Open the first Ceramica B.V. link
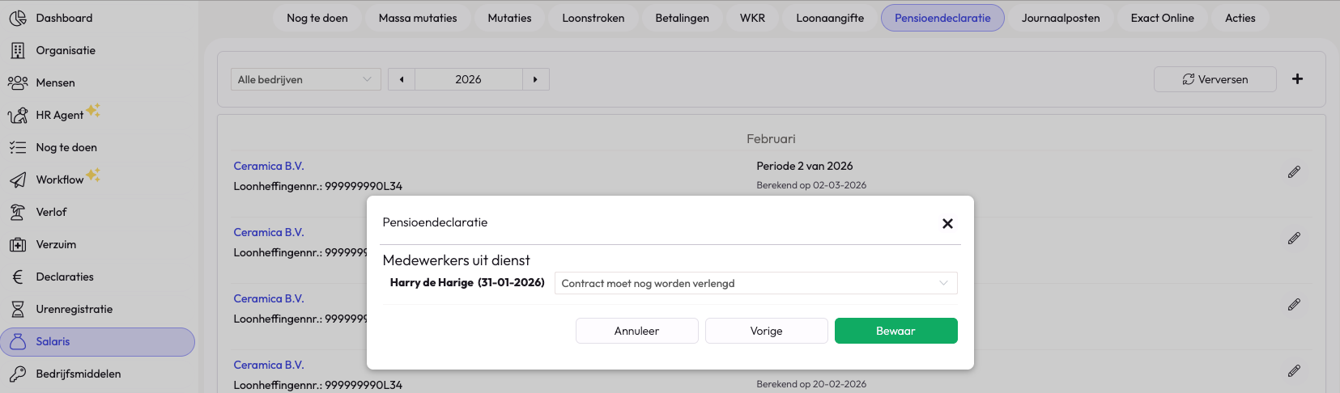The width and height of the screenshot is (1340, 393). [x=269, y=166]
